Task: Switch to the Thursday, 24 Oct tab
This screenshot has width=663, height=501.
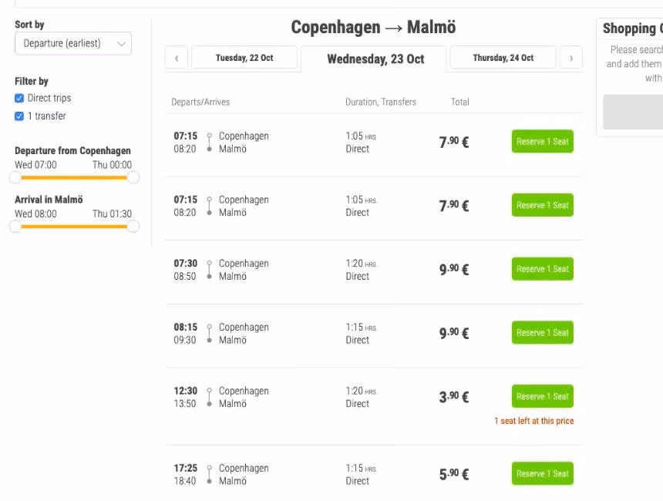Action: [502, 57]
